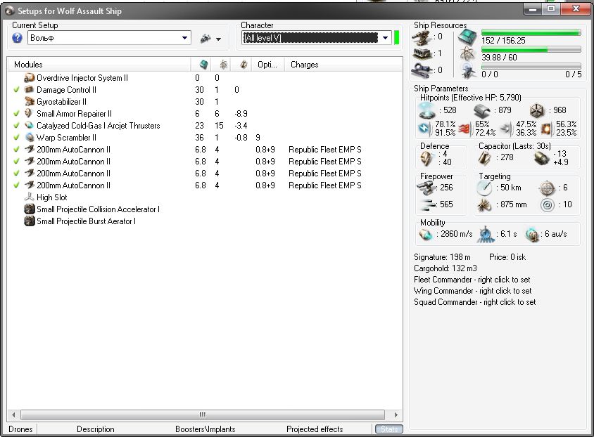
Task: Switch to the Drones tab
Action: tap(20, 429)
